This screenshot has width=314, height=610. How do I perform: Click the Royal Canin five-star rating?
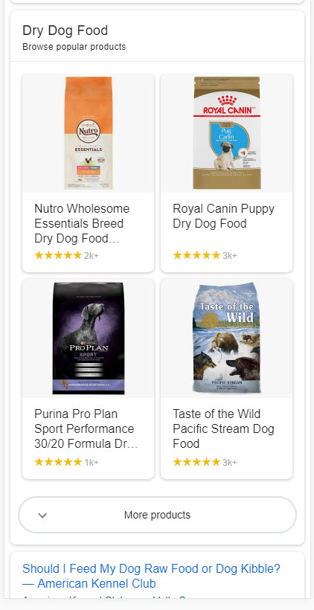(x=196, y=255)
